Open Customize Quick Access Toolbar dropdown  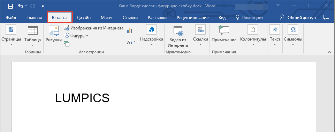tap(43, 6)
